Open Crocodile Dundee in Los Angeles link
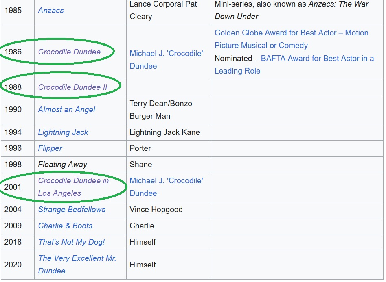Screen dimensions: 386x282 (73, 187)
